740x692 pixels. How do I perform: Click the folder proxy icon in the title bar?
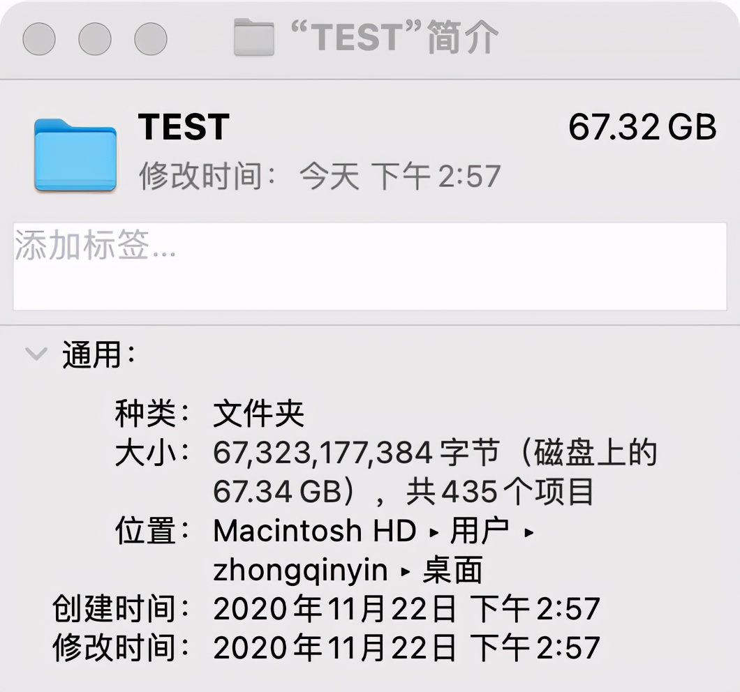[x=259, y=37]
